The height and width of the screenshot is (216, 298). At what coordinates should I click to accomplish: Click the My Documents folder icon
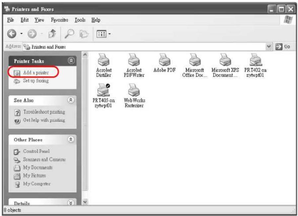17,168
